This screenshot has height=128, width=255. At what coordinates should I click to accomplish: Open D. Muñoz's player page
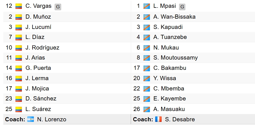(38, 17)
